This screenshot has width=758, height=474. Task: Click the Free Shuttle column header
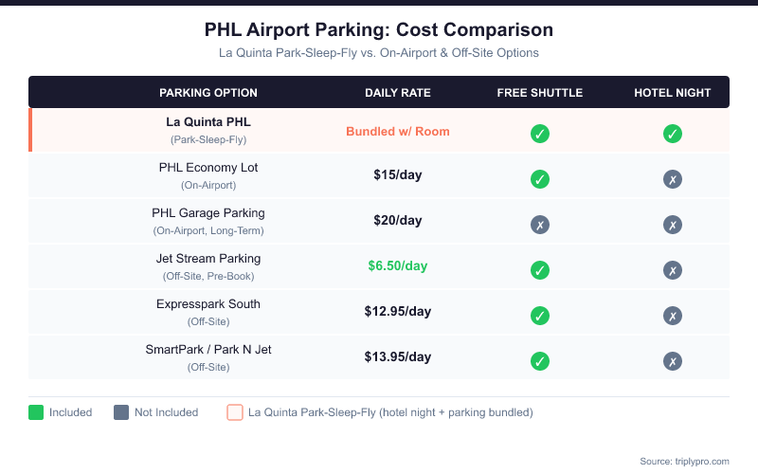click(540, 93)
